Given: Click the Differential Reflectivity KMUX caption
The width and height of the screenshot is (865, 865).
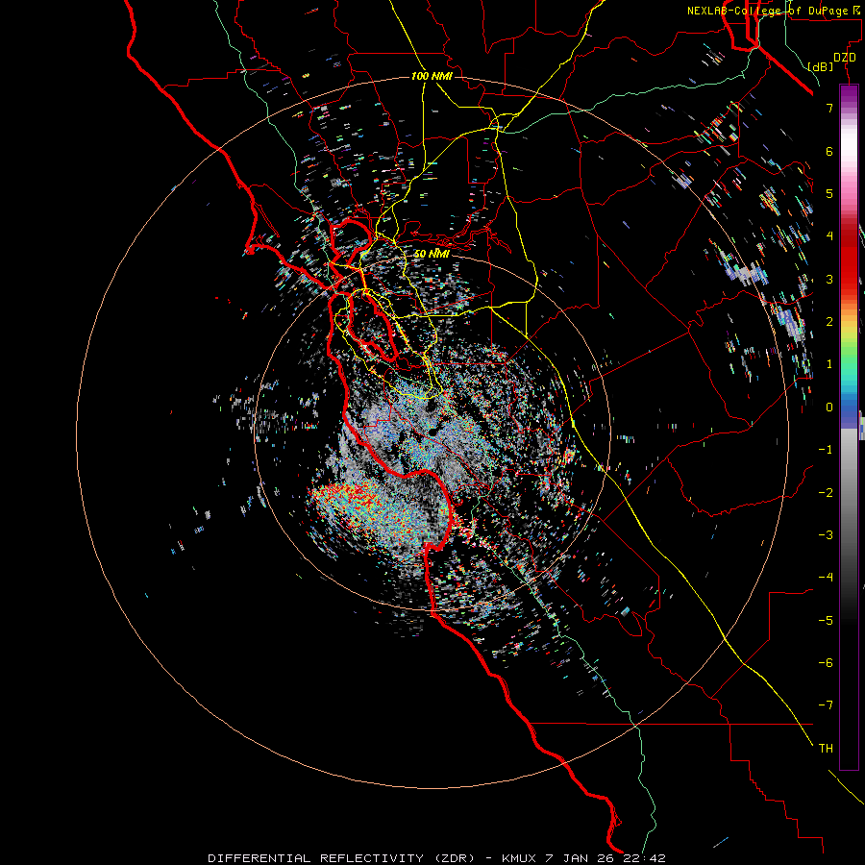Looking at the screenshot, I should [x=436, y=858].
